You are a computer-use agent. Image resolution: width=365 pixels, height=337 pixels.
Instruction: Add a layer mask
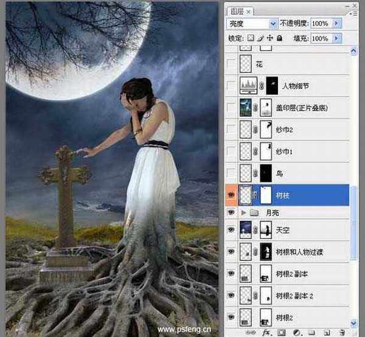[x=281, y=332]
